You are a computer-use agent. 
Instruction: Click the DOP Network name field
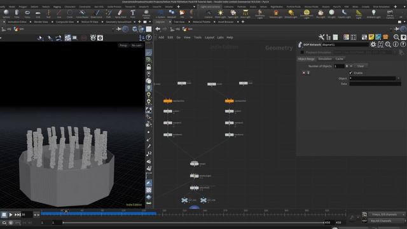pos(345,45)
